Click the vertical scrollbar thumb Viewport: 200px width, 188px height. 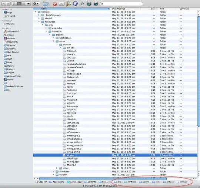pos(199,71)
